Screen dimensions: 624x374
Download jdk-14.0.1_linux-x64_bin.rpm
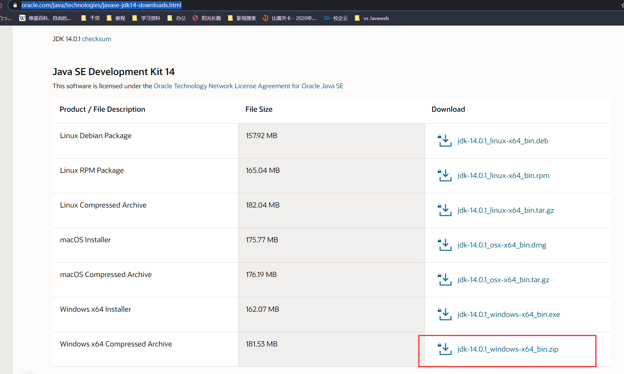[x=503, y=175]
